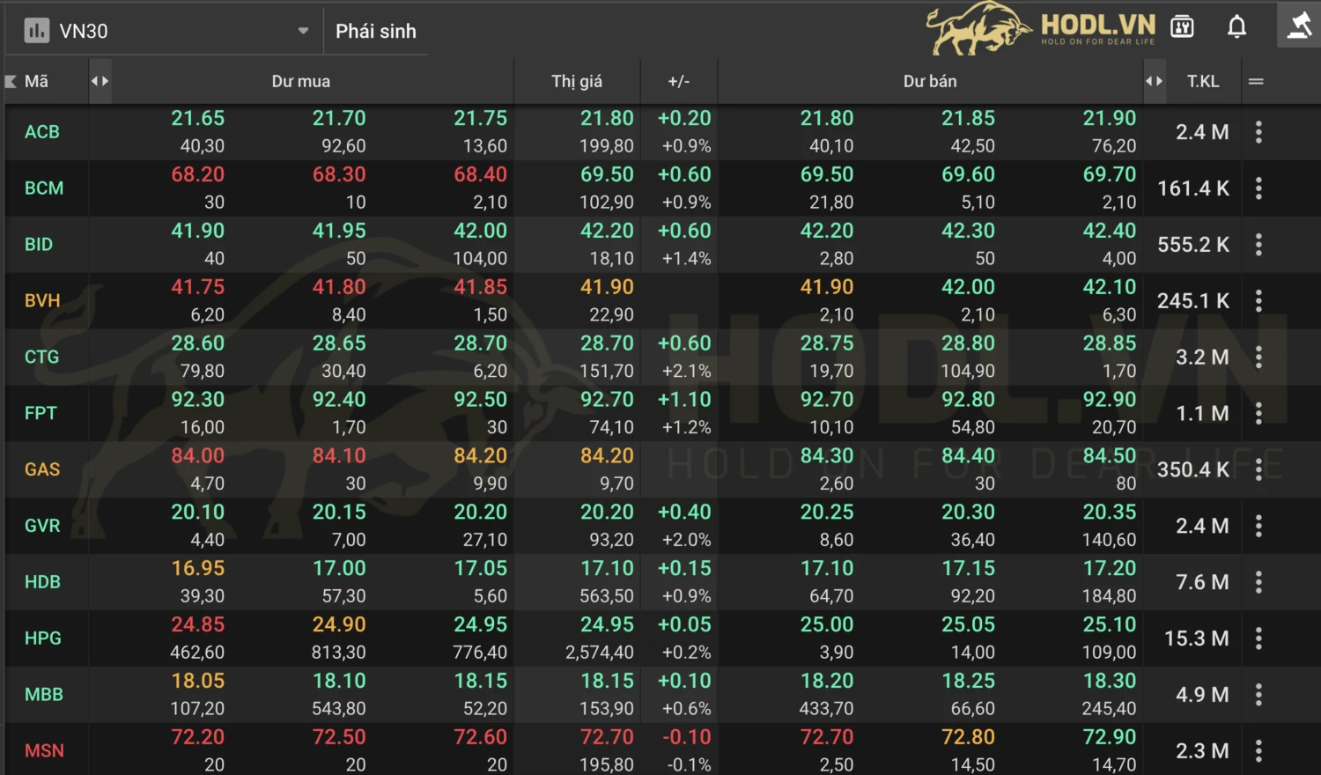The image size is (1321, 775).
Task: Open the column menu icon after T.KL
Action: (x=1256, y=82)
